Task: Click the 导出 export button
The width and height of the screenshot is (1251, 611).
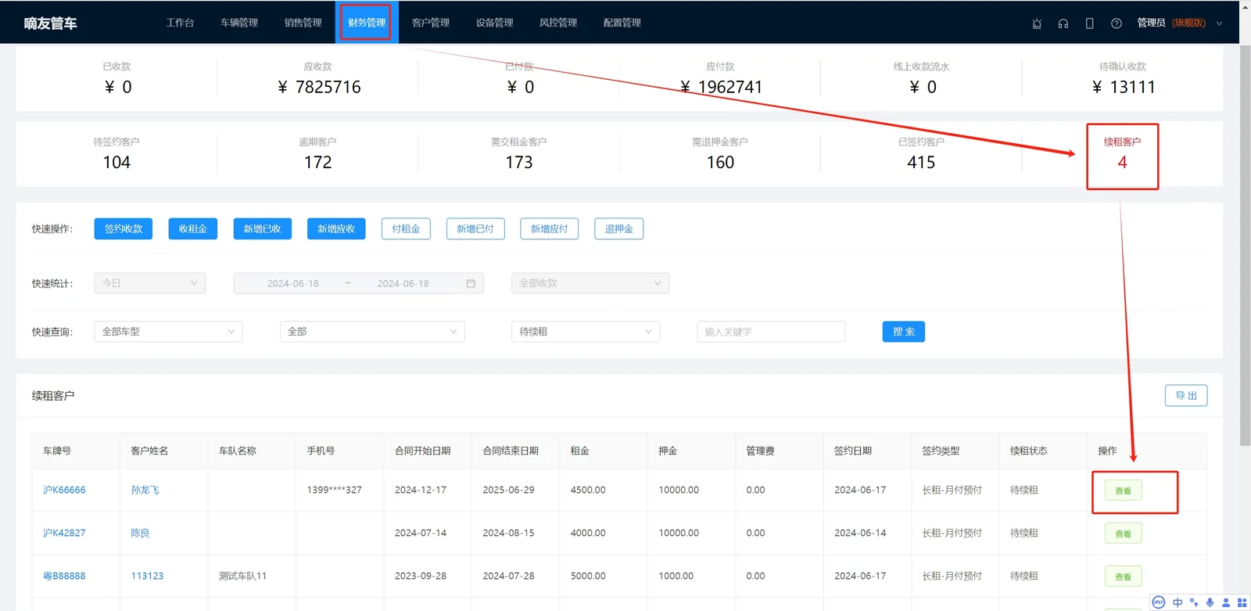Action: click(1186, 396)
